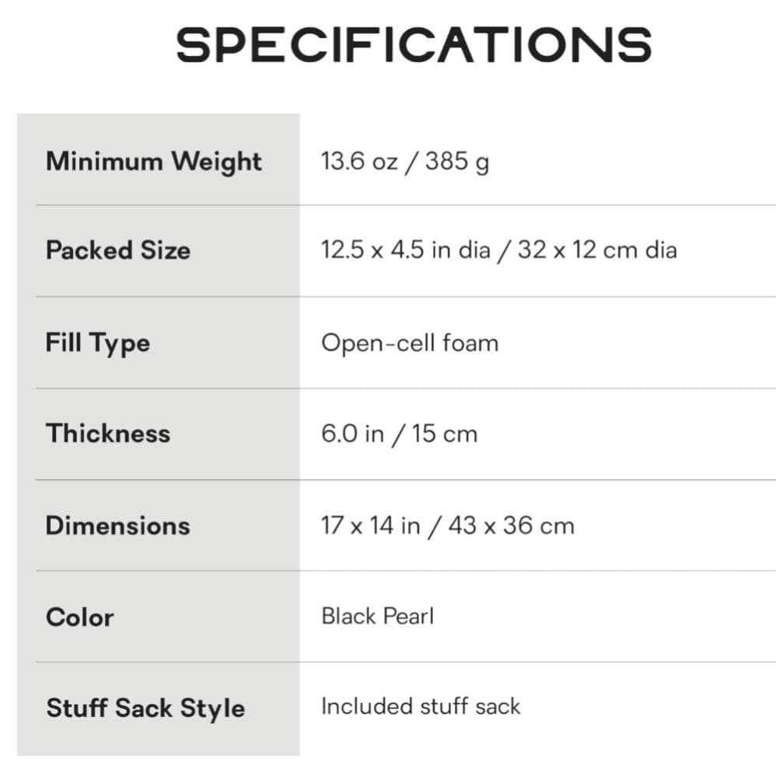Click the Black Pearl color value
Image resolution: width=776 pixels, height=776 pixels.
(x=377, y=617)
